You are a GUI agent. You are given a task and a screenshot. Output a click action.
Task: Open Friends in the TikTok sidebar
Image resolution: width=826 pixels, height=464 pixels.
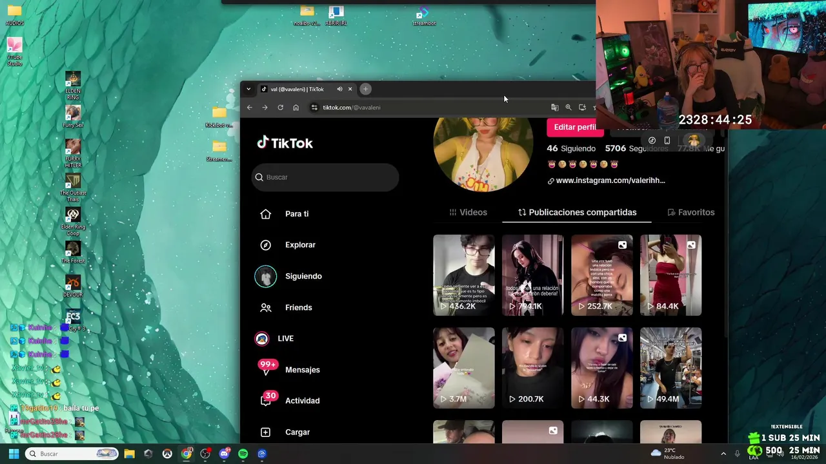298,307
